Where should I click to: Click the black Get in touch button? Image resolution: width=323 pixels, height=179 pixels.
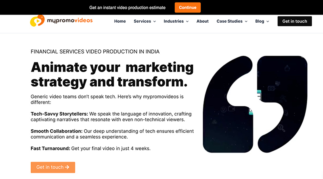tap(295, 21)
